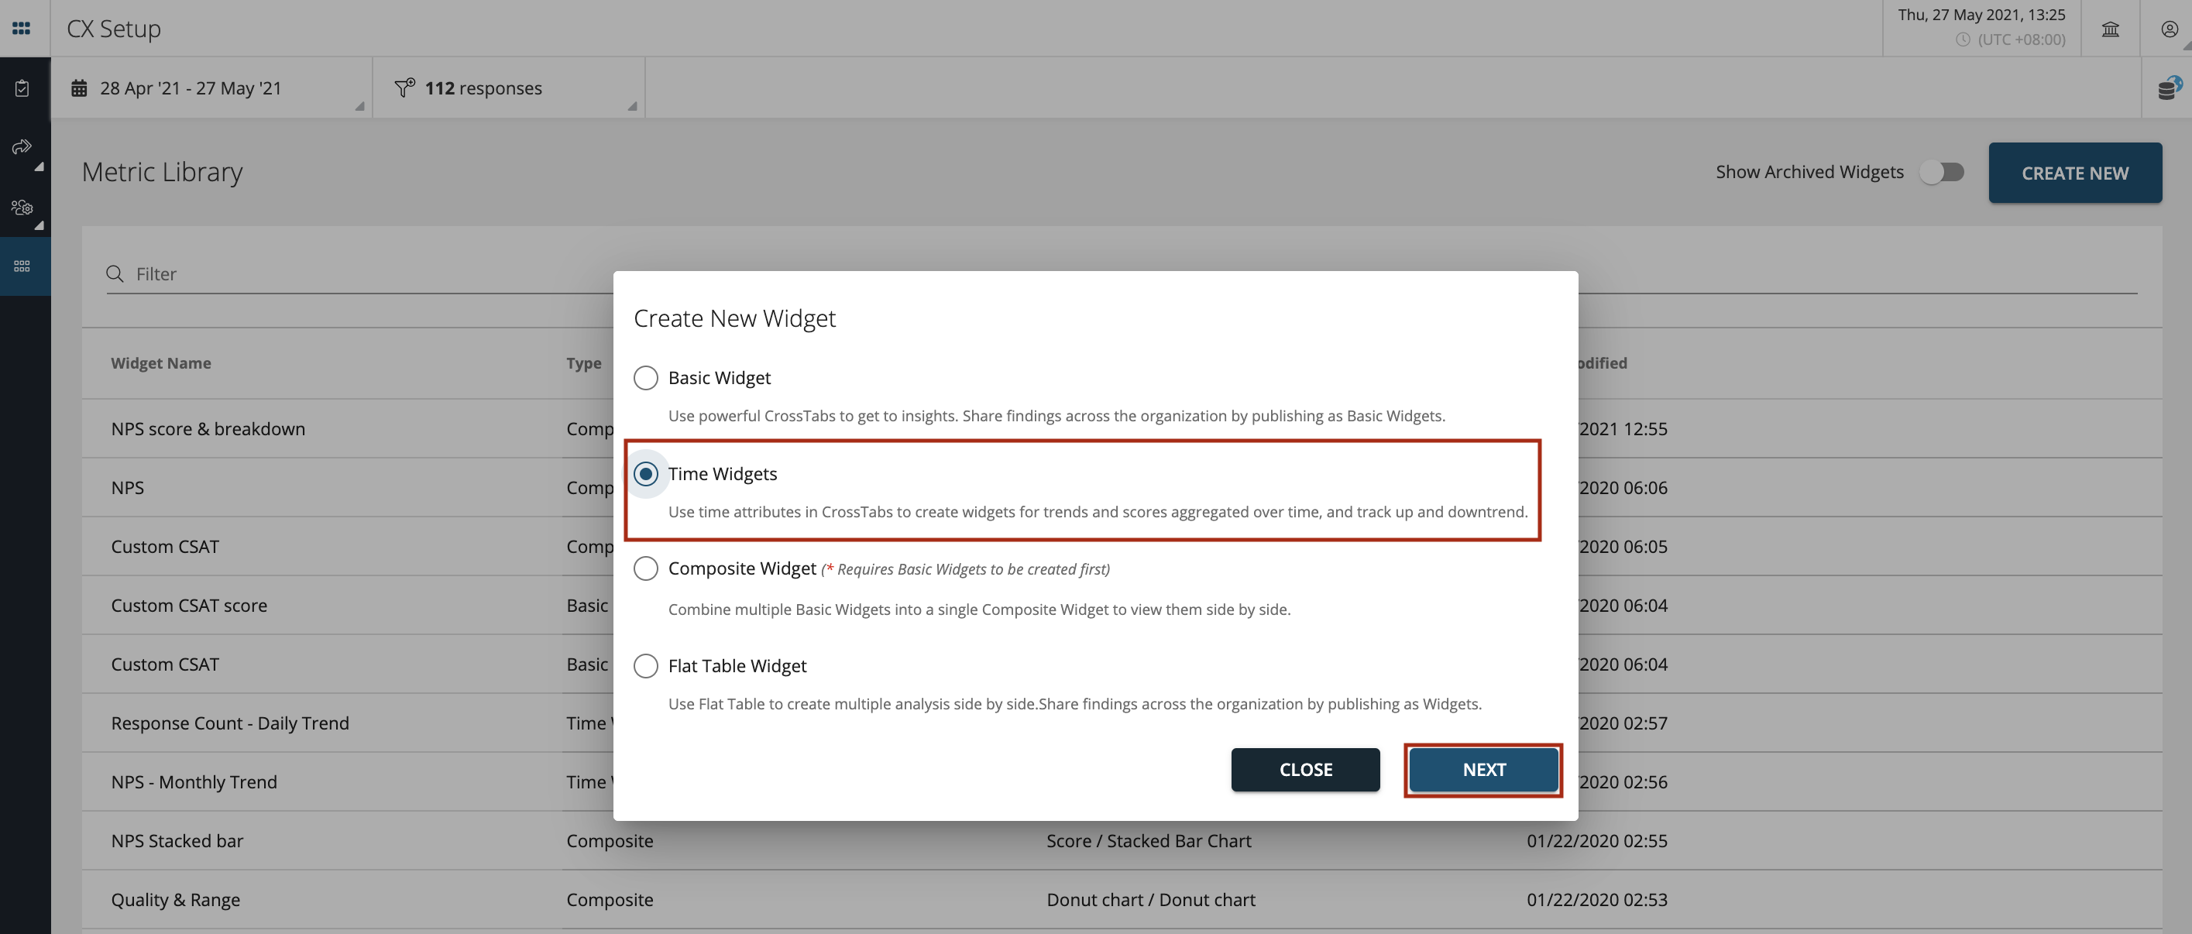Click the Widget Name column header
Screen dimensions: 2192x934
click(161, 362)
